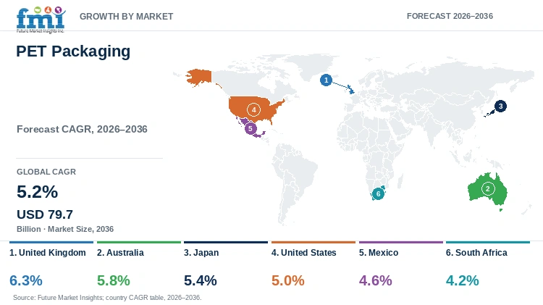The height and width of the screenshot is (305, 543).
Task: Click map marker 5 on Mexico
Action: click(251, 128)
